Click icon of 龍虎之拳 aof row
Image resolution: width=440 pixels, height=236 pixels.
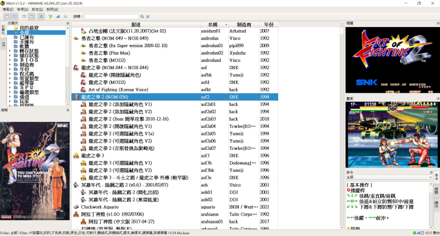[76, 68]
